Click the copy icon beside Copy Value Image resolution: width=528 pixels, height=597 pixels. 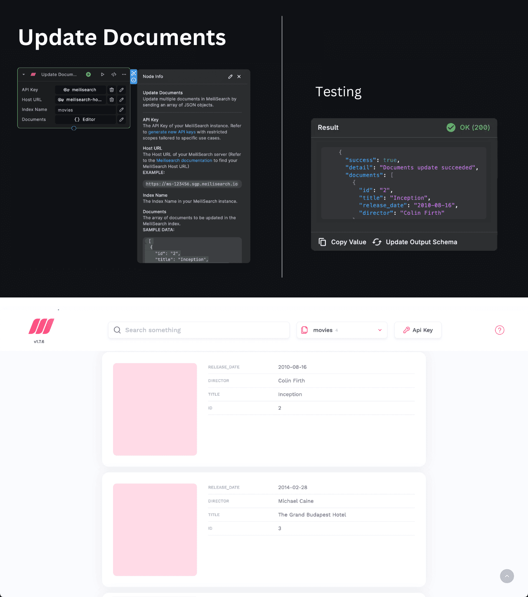323,242
